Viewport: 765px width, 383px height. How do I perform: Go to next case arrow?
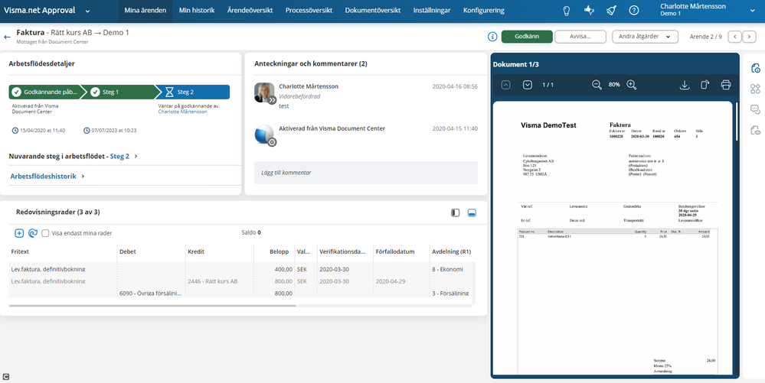coord(749,37)
